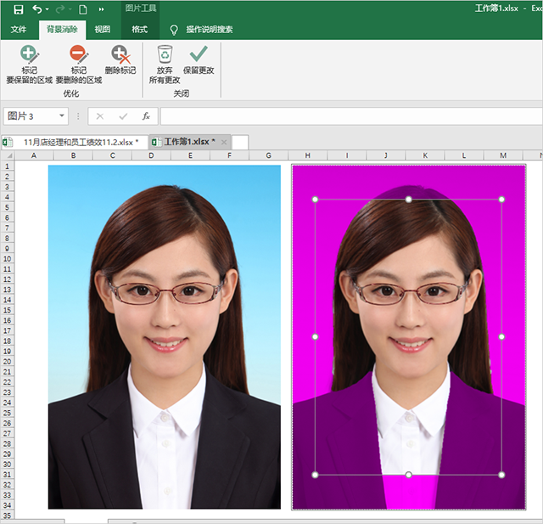The height and width of the screenshot is (524, 543).
Task: Click the insert function fx icon
Action: pyautogui.click(x=146, y=116)
